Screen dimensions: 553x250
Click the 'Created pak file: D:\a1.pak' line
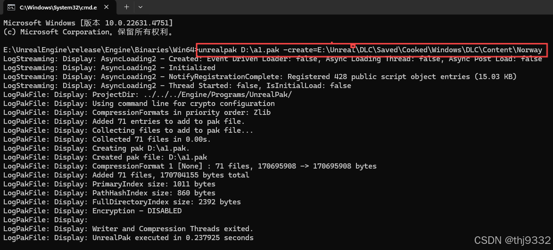tap(105, 157)
